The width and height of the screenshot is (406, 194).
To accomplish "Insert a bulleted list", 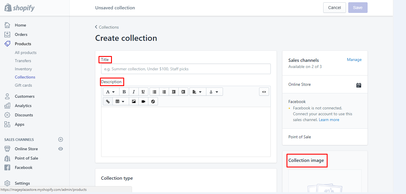I will (154, 92).
